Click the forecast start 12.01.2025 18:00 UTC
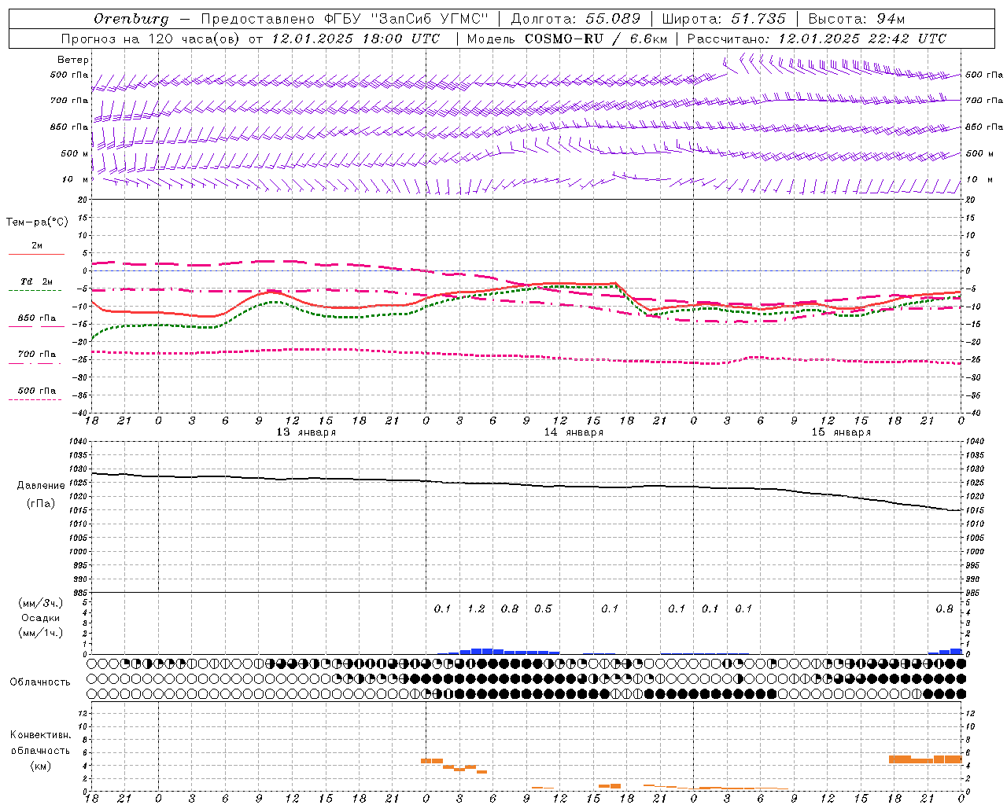Viewport: 1007px width, 805px height. 356,39
